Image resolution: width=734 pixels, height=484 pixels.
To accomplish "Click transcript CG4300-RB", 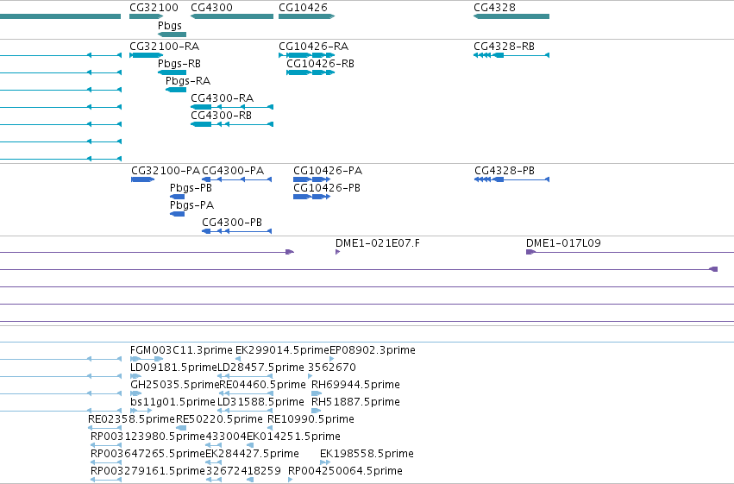I will 232,124.
